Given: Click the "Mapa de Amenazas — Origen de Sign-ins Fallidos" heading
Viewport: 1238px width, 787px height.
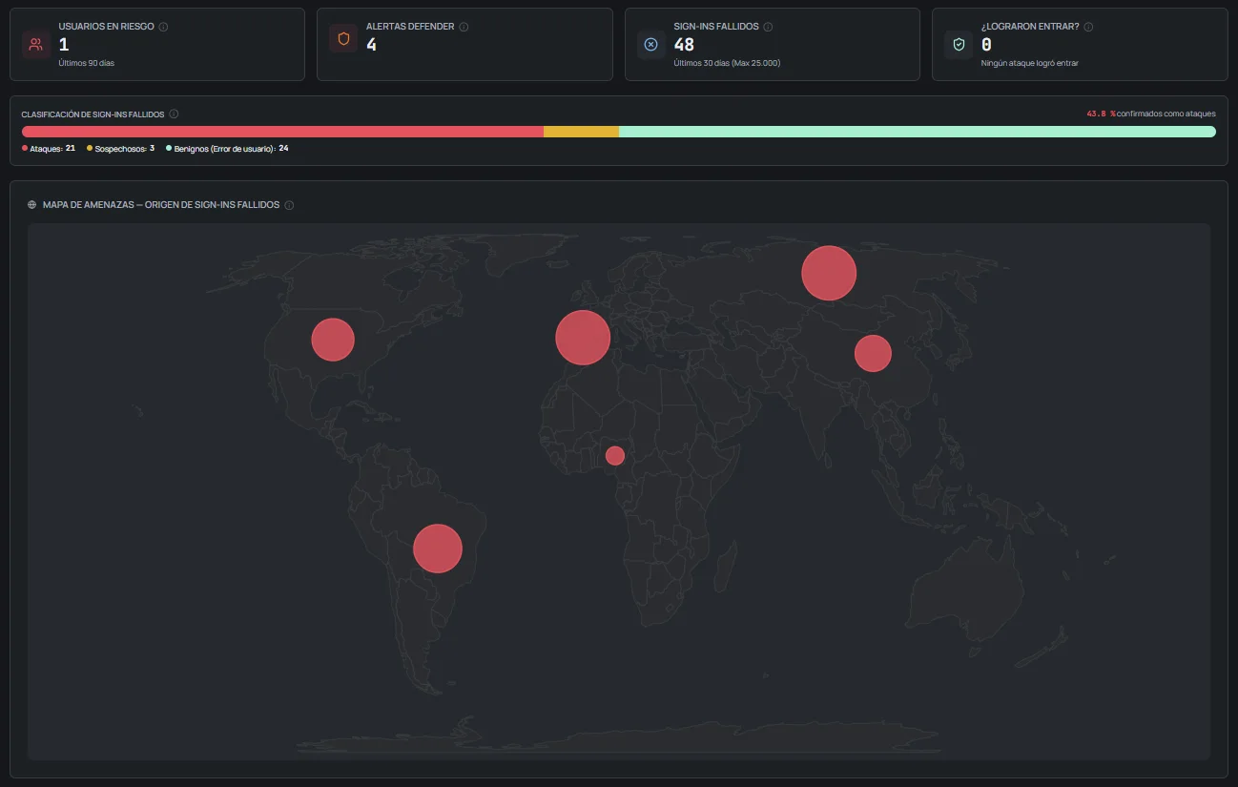Looking at the screenshot, I should 161,205.
